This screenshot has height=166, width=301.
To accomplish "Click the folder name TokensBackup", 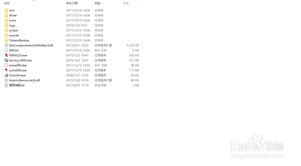I will (19, 40).
